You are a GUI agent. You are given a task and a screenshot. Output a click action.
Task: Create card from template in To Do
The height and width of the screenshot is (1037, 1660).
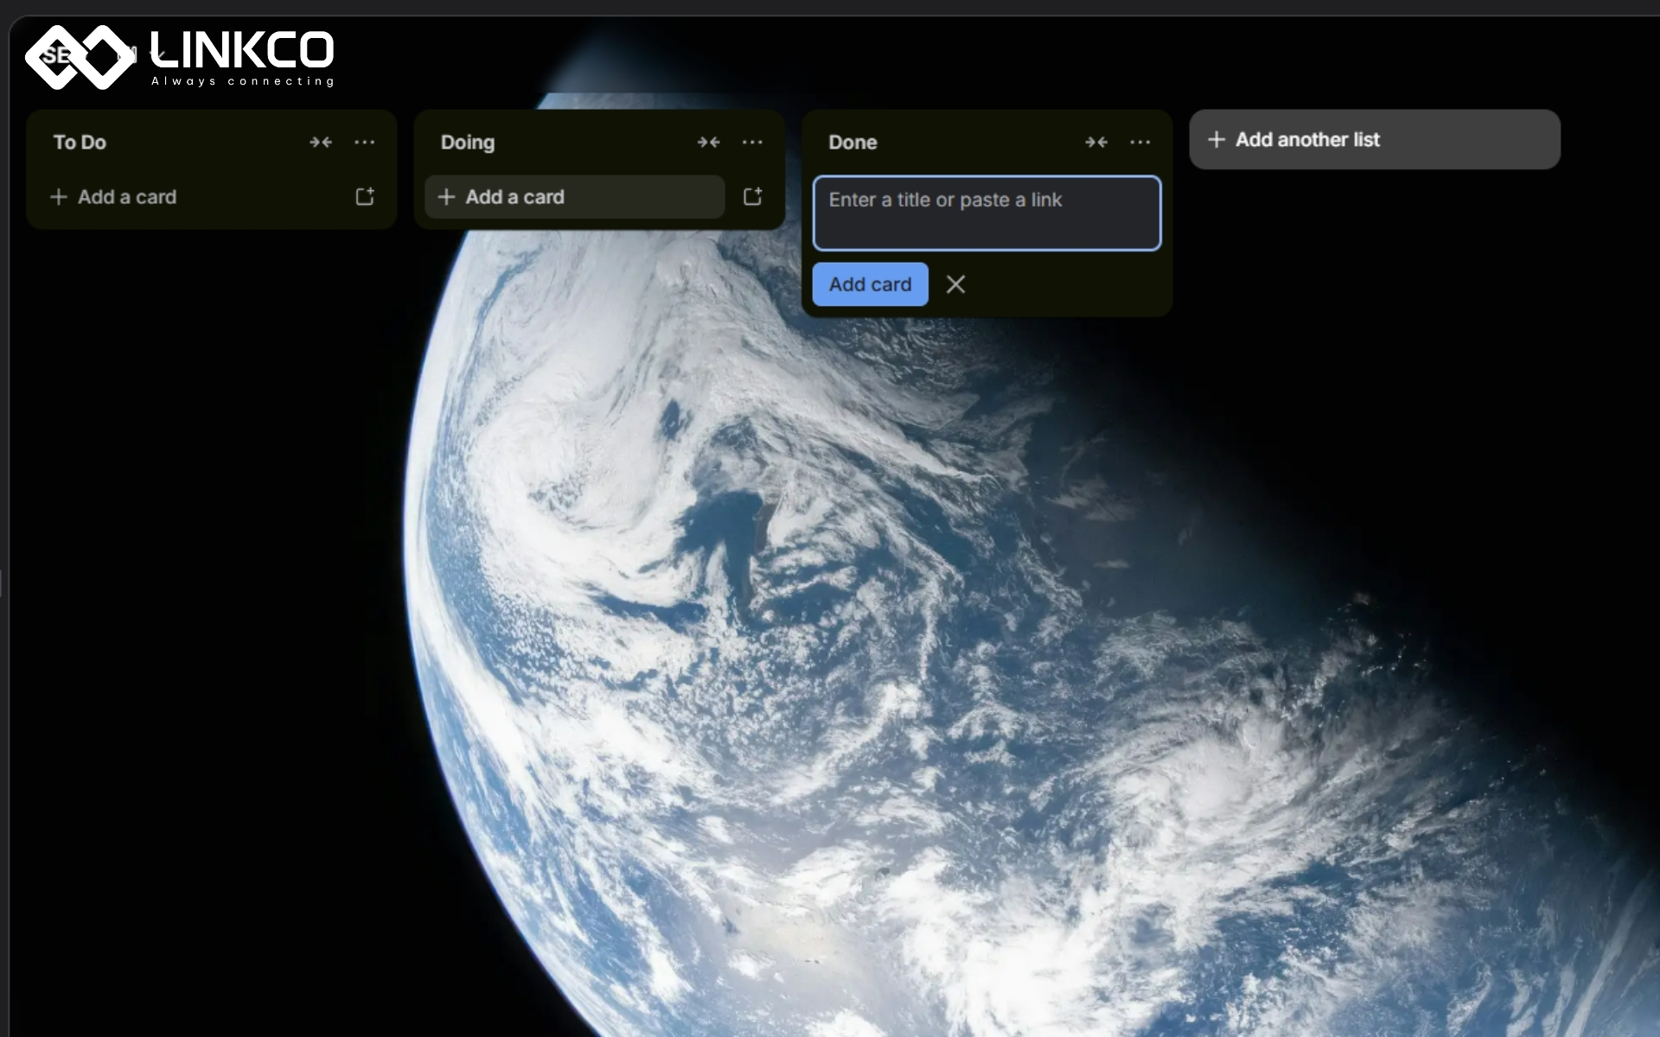coord(365,197)
